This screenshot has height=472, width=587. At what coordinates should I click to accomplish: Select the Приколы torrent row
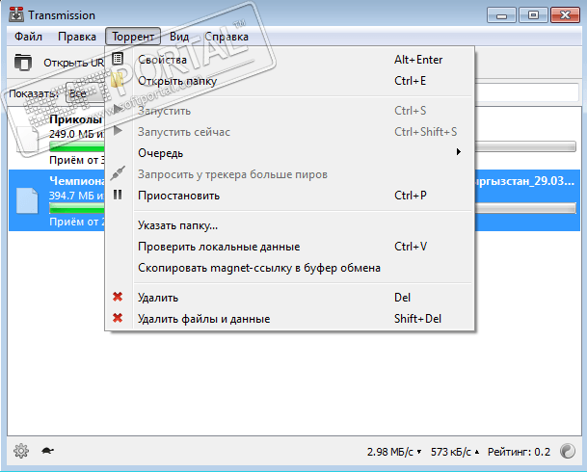(56, 139)
